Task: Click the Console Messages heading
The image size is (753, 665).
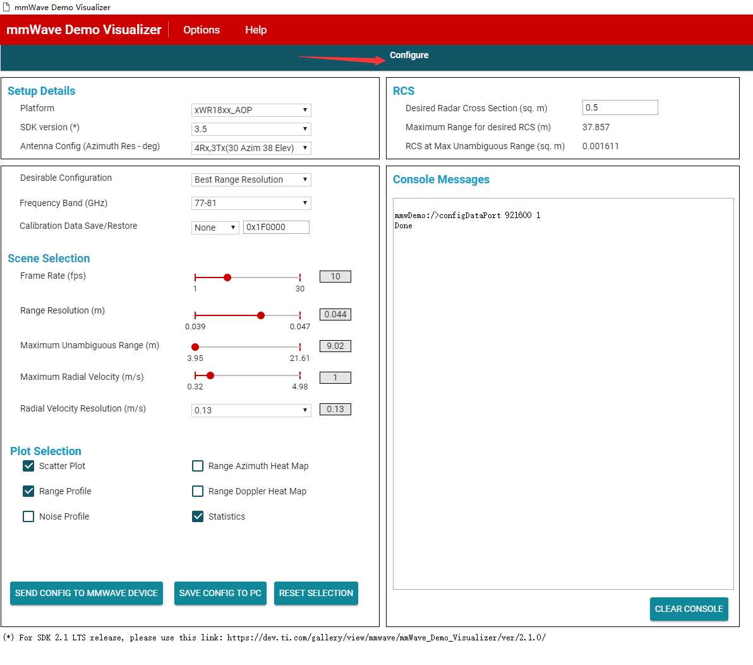Action: (441, 180)
